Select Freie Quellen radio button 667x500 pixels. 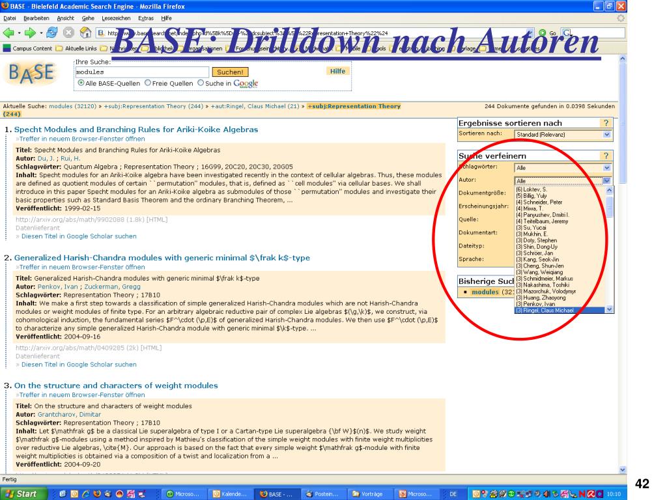148,83
